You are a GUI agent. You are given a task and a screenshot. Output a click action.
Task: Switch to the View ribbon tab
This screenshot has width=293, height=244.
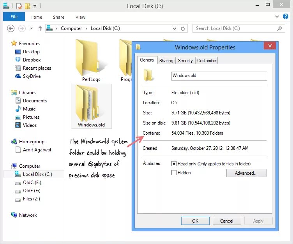tap(80, 17)
